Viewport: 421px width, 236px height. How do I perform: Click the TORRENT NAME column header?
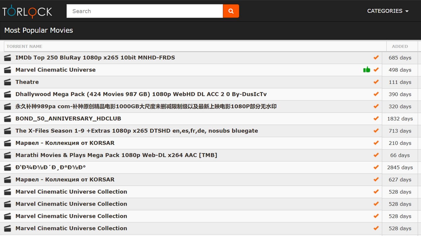(x=24, y=46)
